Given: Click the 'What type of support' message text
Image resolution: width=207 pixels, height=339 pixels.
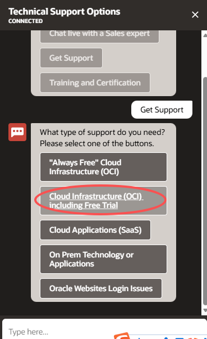Looking at the screenshot, I should pyautogui.click(x=103, y=138).
